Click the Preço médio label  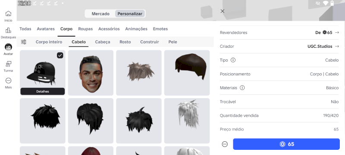[232, 129]
